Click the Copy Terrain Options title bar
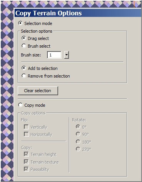The width and height of the screenshot is (142, 182). [x=78, y=13]
